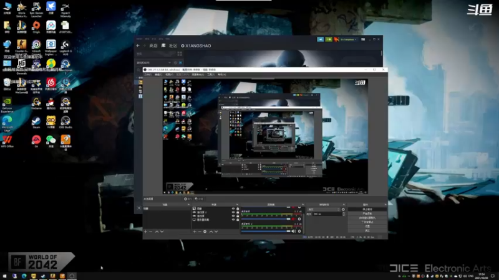Open the OBS Studio desktop shortcut

[x=65, y=122]
